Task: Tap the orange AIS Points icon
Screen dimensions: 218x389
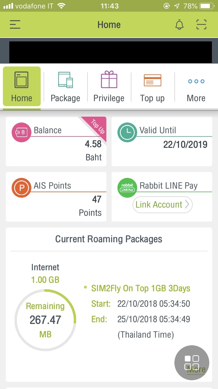Action: pos(21,188)
